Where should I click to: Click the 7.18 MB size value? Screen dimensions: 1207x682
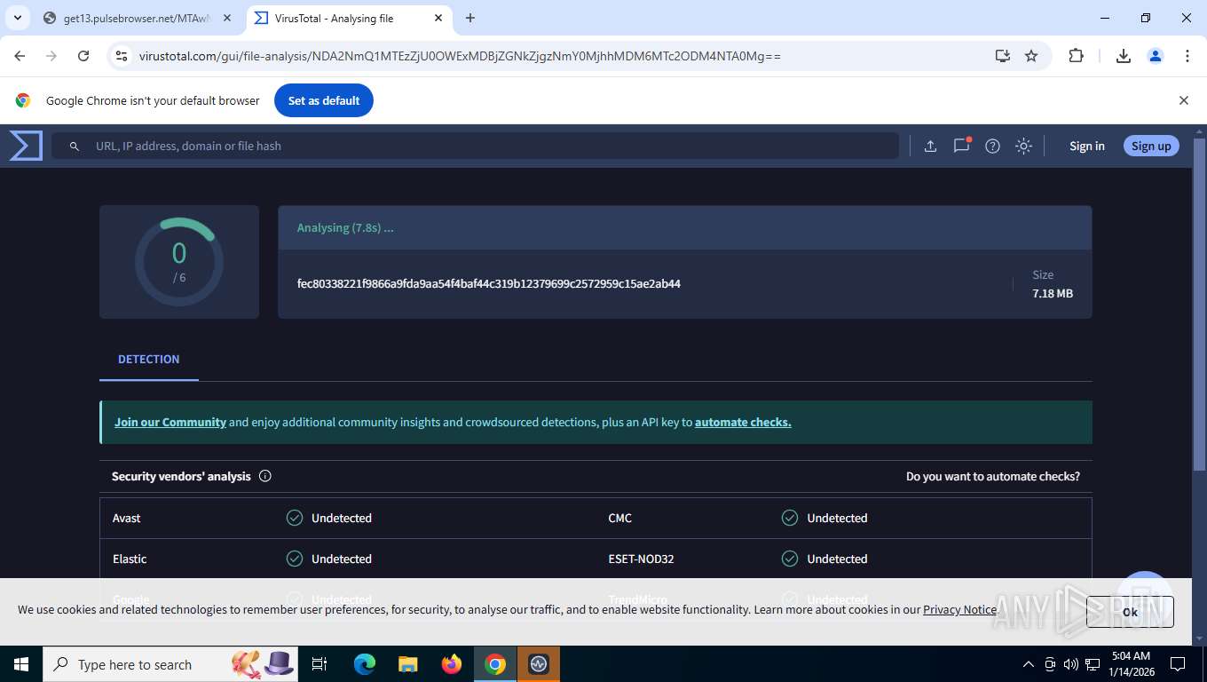point(1053,293)
